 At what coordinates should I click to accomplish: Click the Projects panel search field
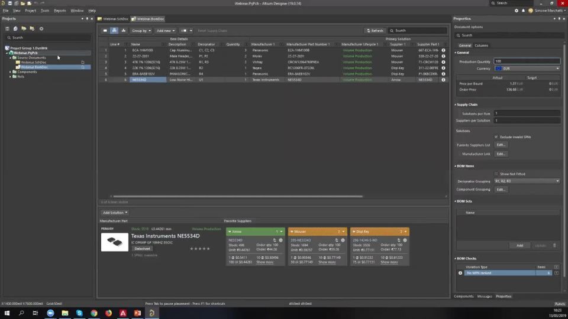(x=48, y=38)
